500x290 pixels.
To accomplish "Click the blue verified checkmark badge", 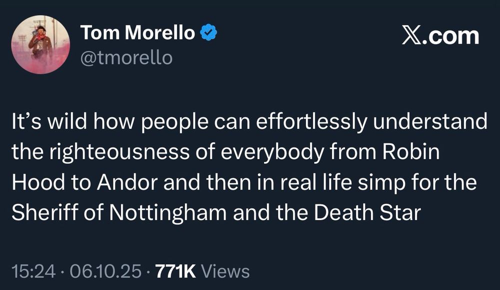I will click(208, 32).
